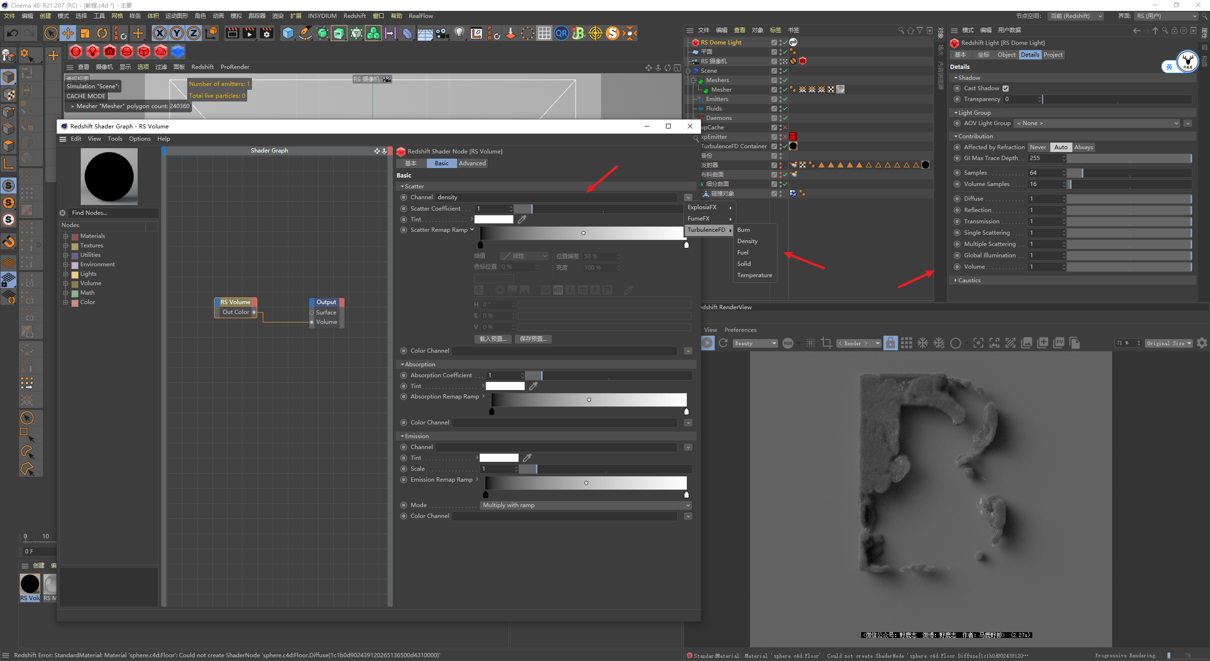Click the 载入预置 button
The width and height of the screenshot is (1210, 661).
493,339
